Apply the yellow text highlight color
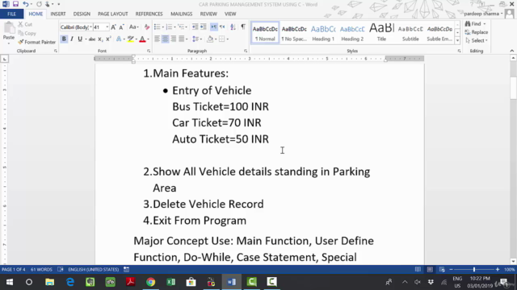 (x=131, y=39)
